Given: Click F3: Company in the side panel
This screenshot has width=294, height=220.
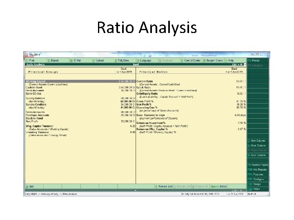Looking at the screenshot, I should 258,66.
